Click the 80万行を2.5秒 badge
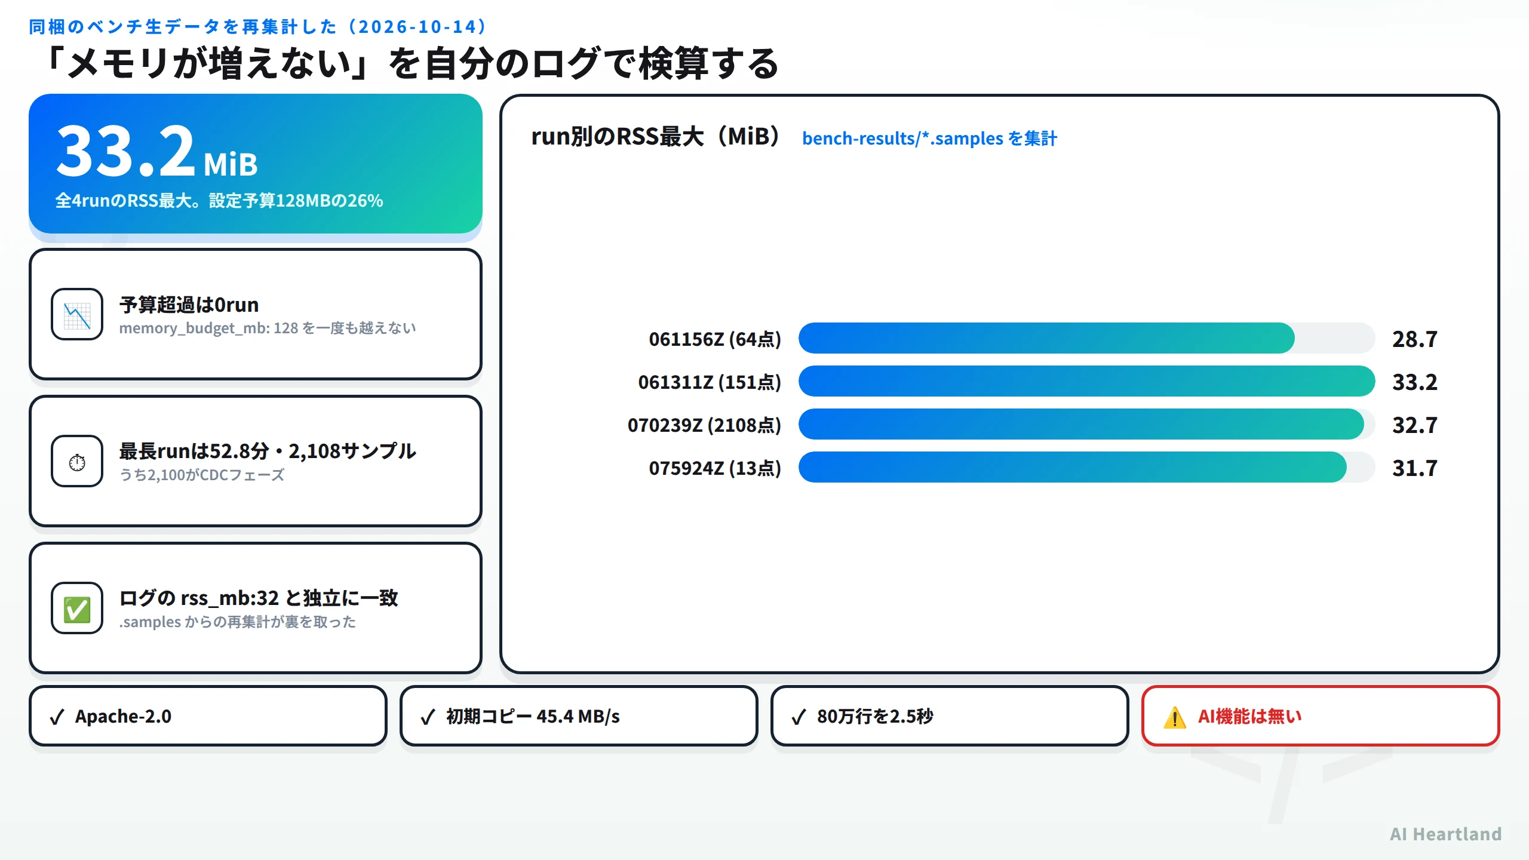The height and width of the screenshot is (860, 1529). pos(950,716)
